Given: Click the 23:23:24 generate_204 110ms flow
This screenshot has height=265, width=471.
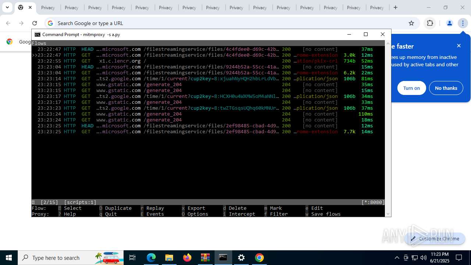Looking at the screenshot, I should (208, 114).
